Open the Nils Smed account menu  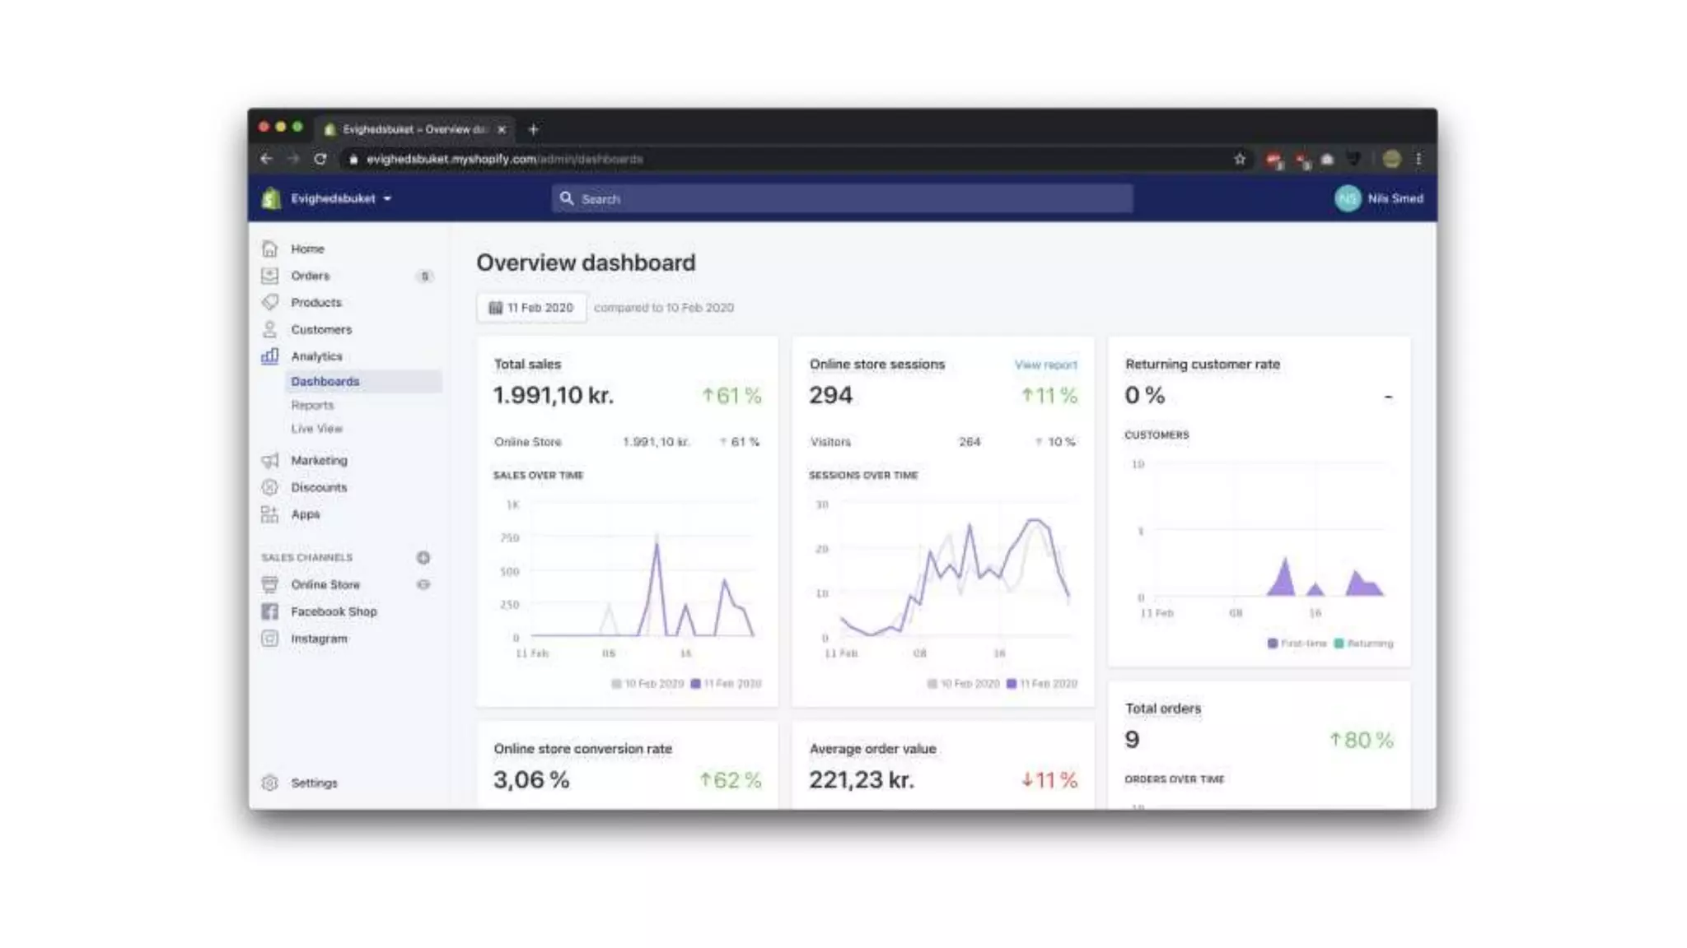click(1379, 198)
